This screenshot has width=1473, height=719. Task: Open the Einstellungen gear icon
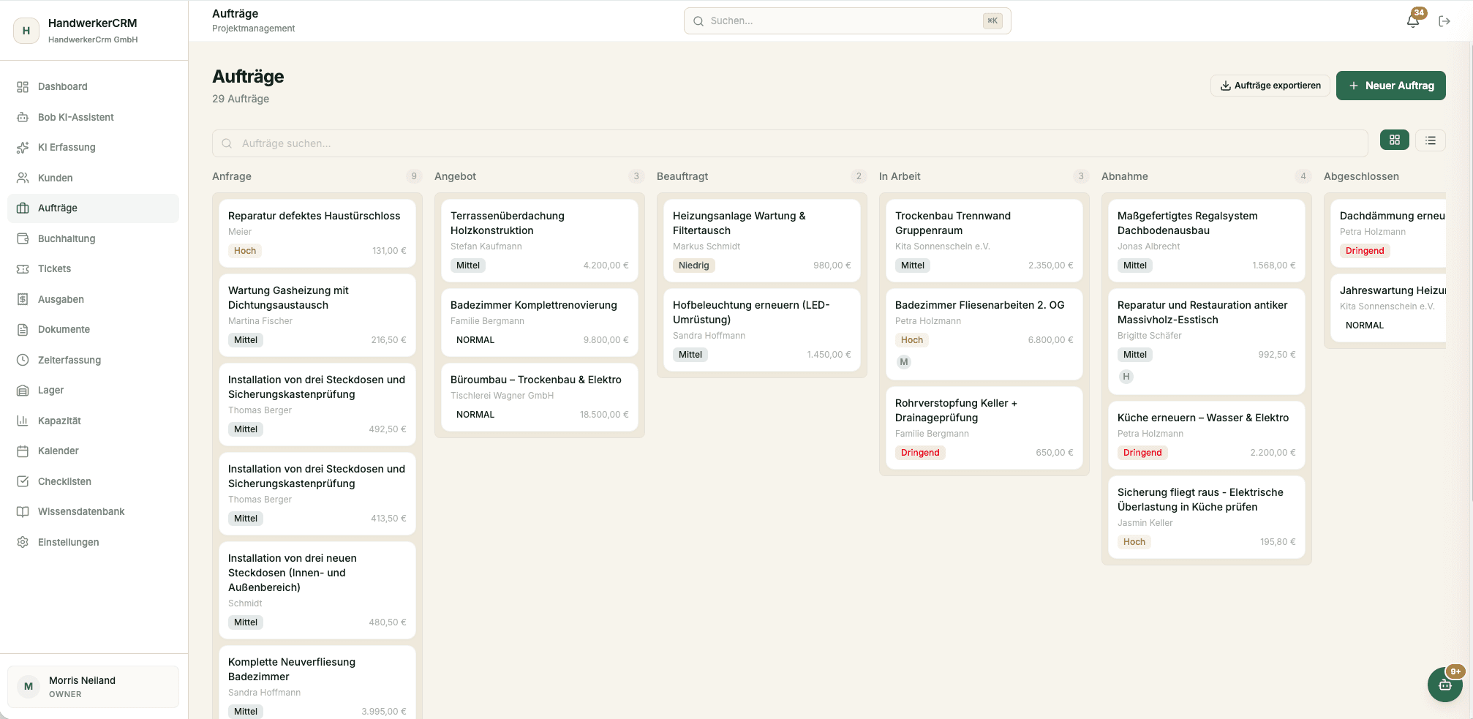click(23, 542)
